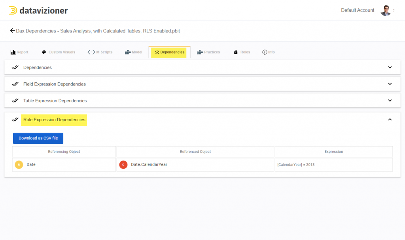
Task: Click double-check icon beside Dependencies section
Action: click(x=15, y=67)
